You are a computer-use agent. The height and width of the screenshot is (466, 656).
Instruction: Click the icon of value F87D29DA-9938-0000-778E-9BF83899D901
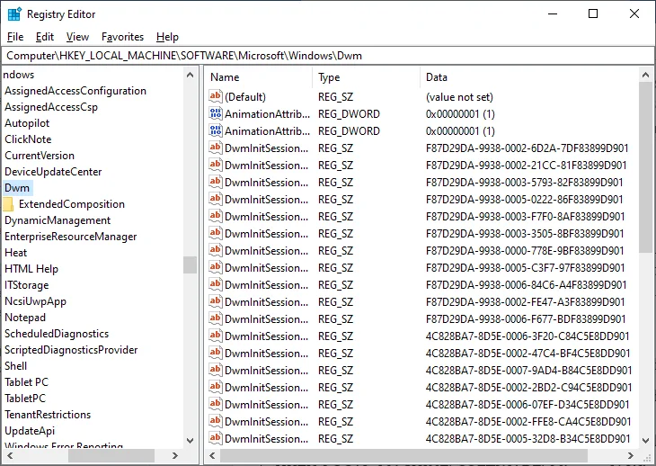click(x=215, y=250)
